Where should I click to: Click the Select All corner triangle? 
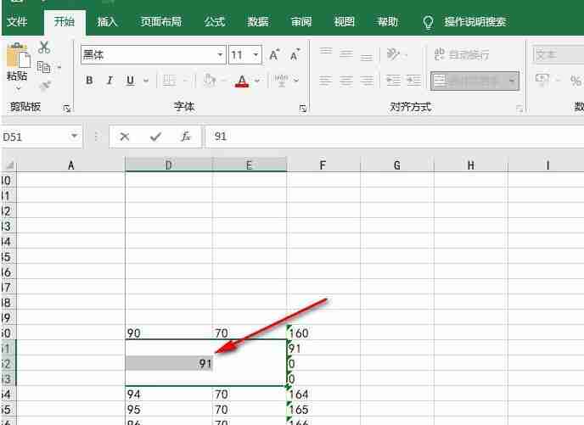click(9, 165)
